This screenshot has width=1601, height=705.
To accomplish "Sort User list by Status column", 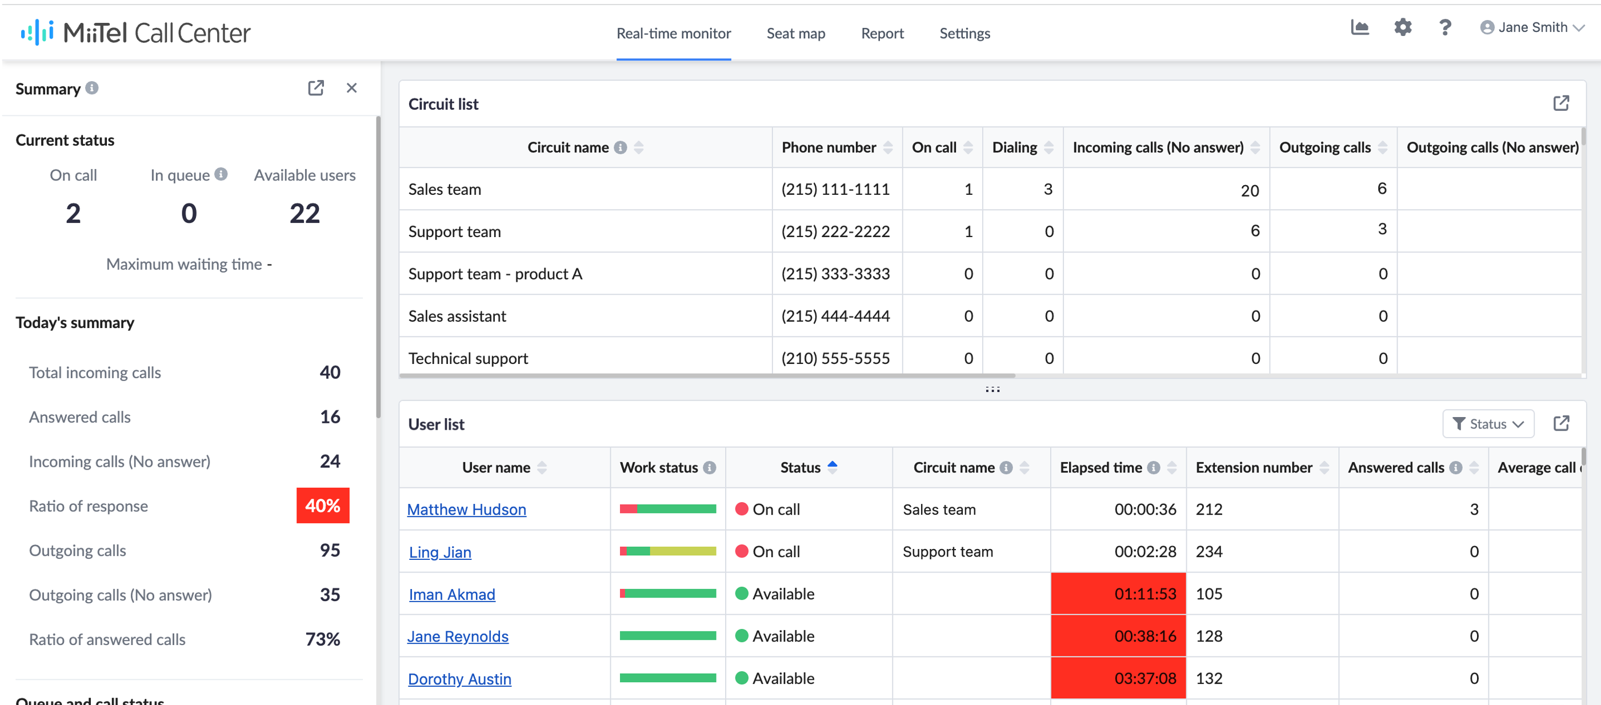I will tap(832, 467).
